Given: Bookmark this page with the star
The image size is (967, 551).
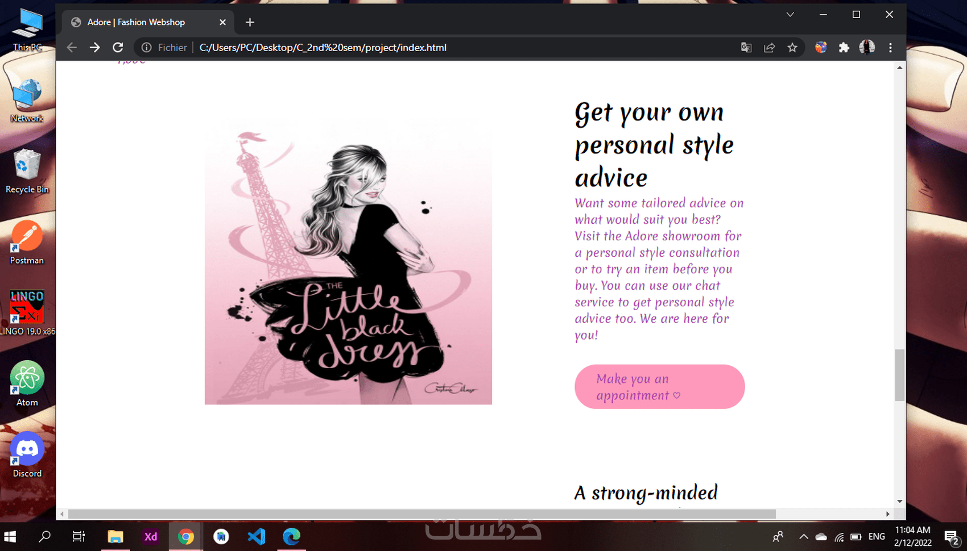Looking at the screenshot, I should pyautogui.click(x=792, y=48).
